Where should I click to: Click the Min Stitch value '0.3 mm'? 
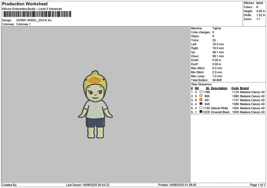click(x=217, y=72)
